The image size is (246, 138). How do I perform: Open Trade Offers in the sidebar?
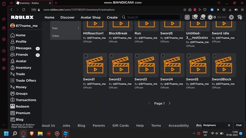coord(23,80)
